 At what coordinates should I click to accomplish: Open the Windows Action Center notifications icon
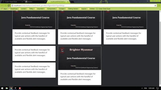[157, 88]
